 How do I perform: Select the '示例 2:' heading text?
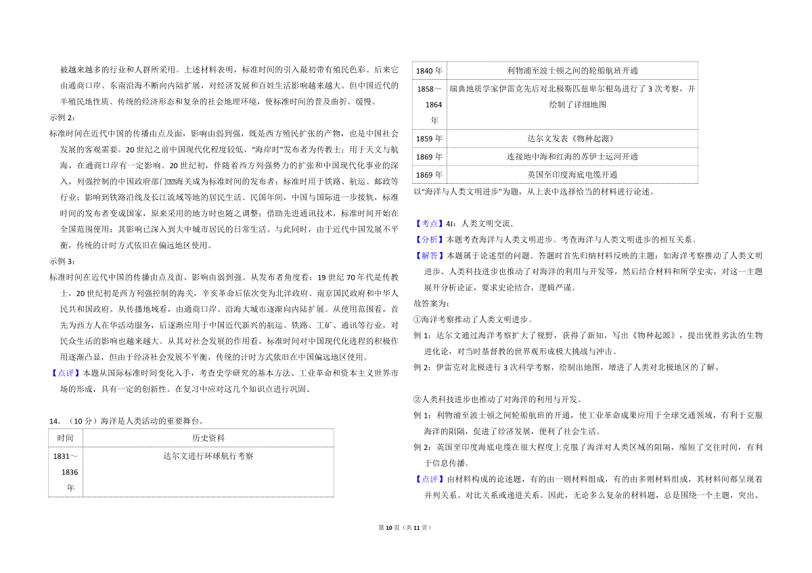(x=63, y=116)
